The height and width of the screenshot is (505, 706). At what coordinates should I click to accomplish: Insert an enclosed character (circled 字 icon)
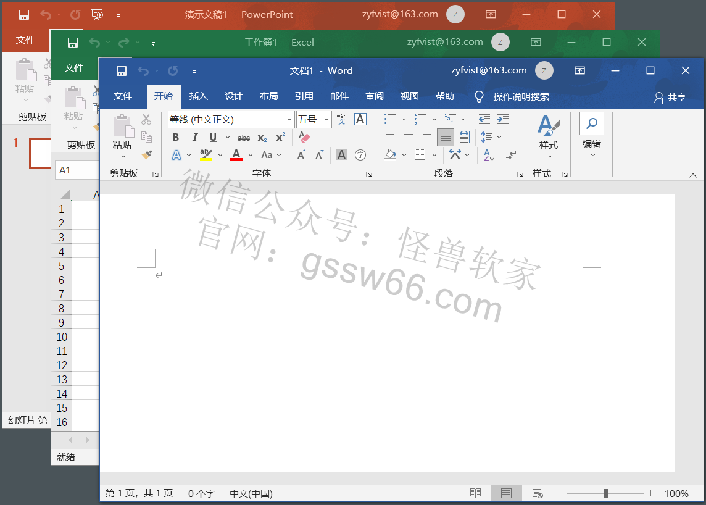[x=360, y=155]
